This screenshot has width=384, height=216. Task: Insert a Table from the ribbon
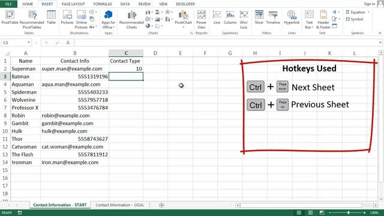[x=51, y=17]
